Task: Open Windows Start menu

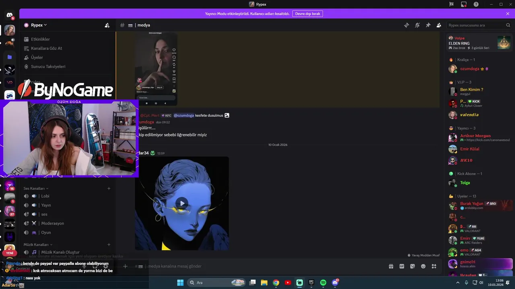Action: tap(180, 283)
